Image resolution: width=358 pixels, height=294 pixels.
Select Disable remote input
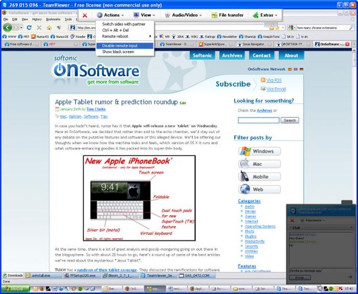tap(125, 46)
